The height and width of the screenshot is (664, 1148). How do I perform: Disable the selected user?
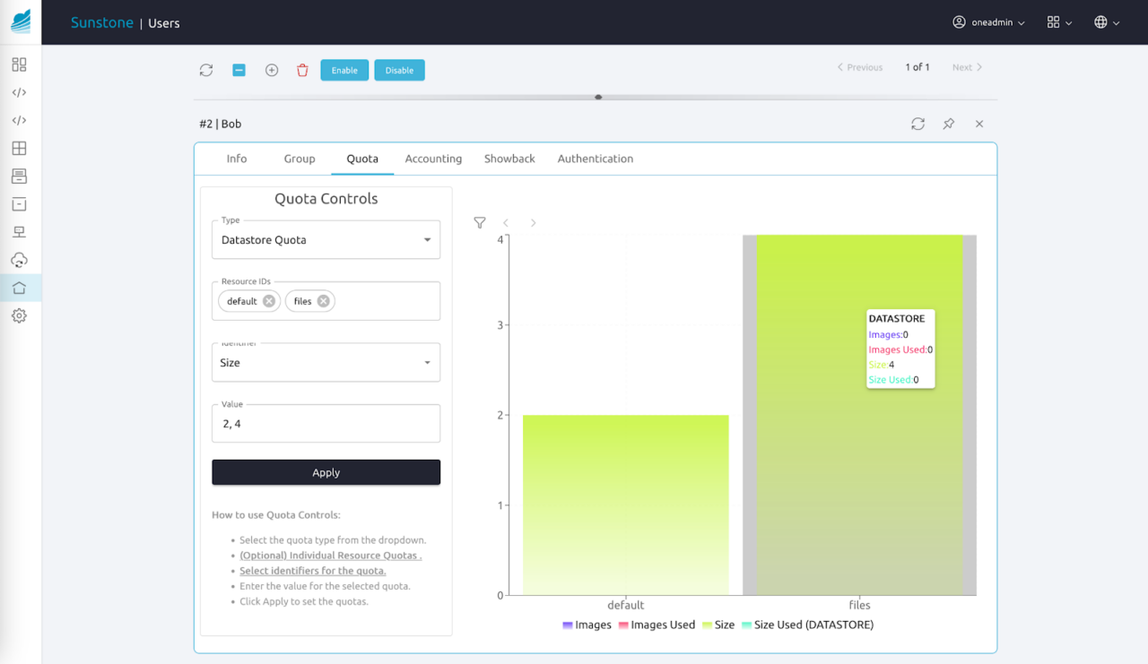(399, 70)
